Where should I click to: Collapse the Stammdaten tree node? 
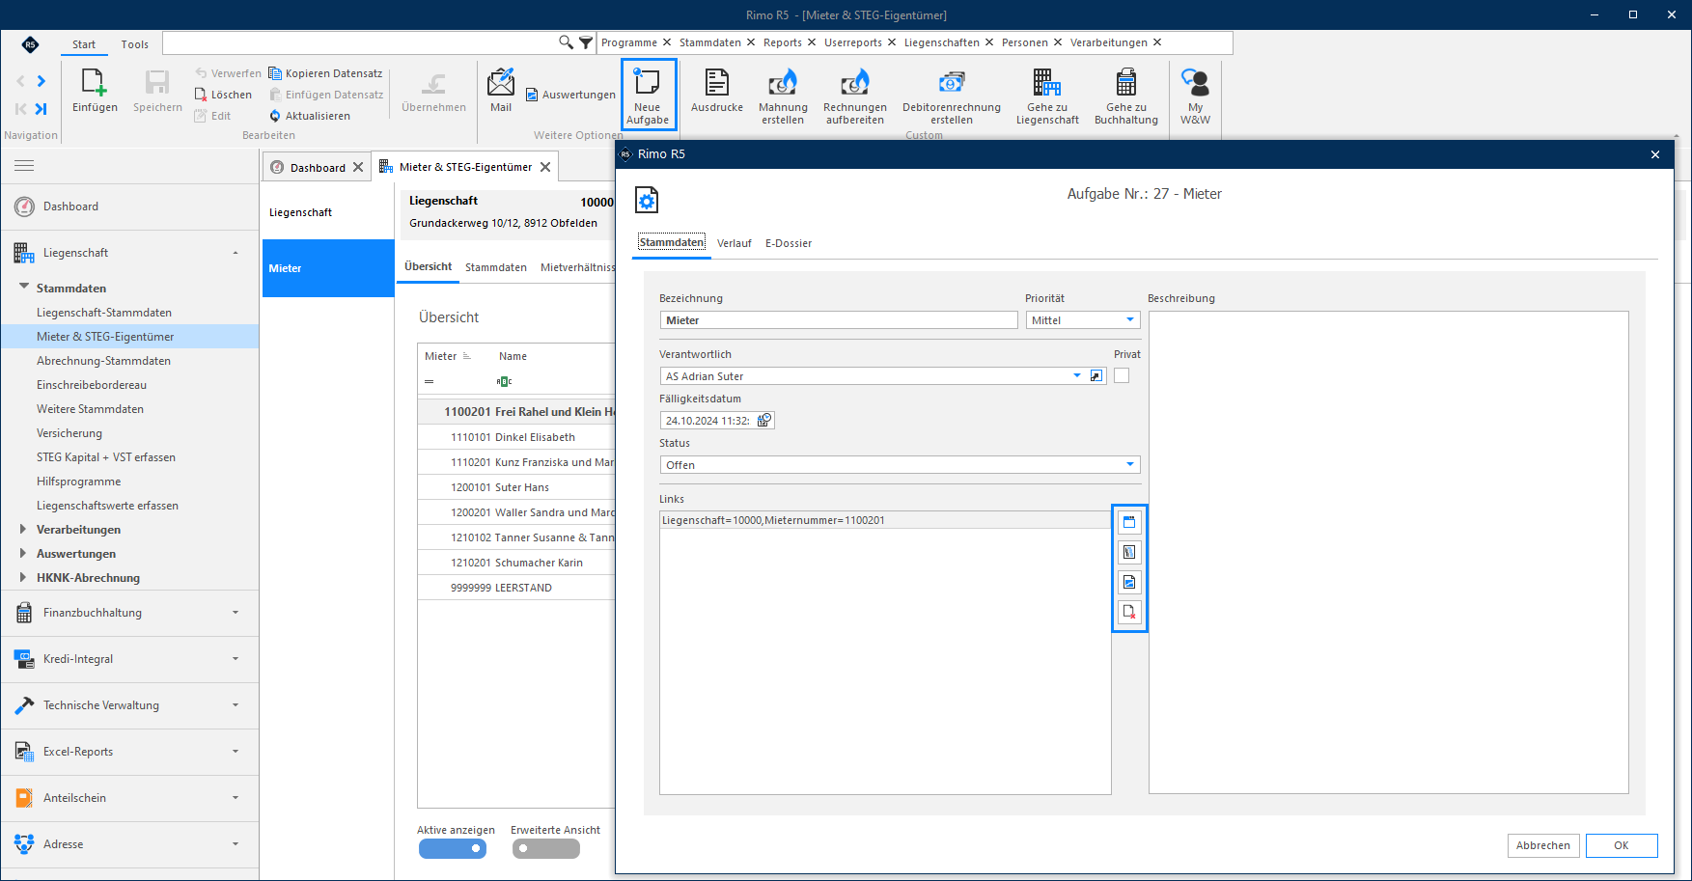pos(24,287)
